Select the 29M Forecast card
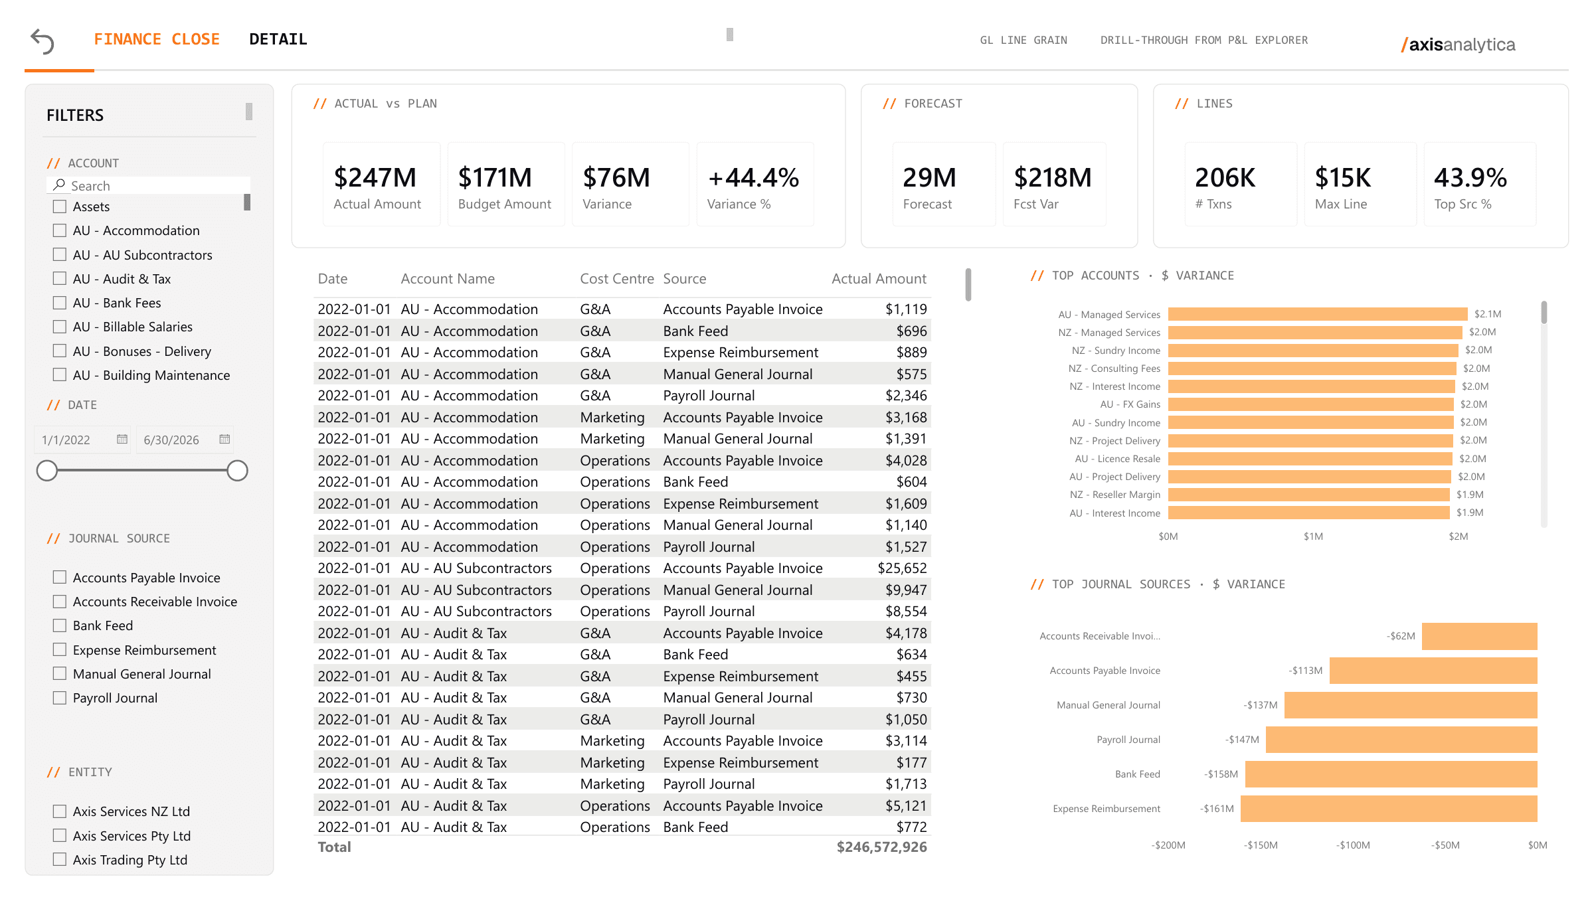Screen dimensions: 1594x905 coord(944,184)
